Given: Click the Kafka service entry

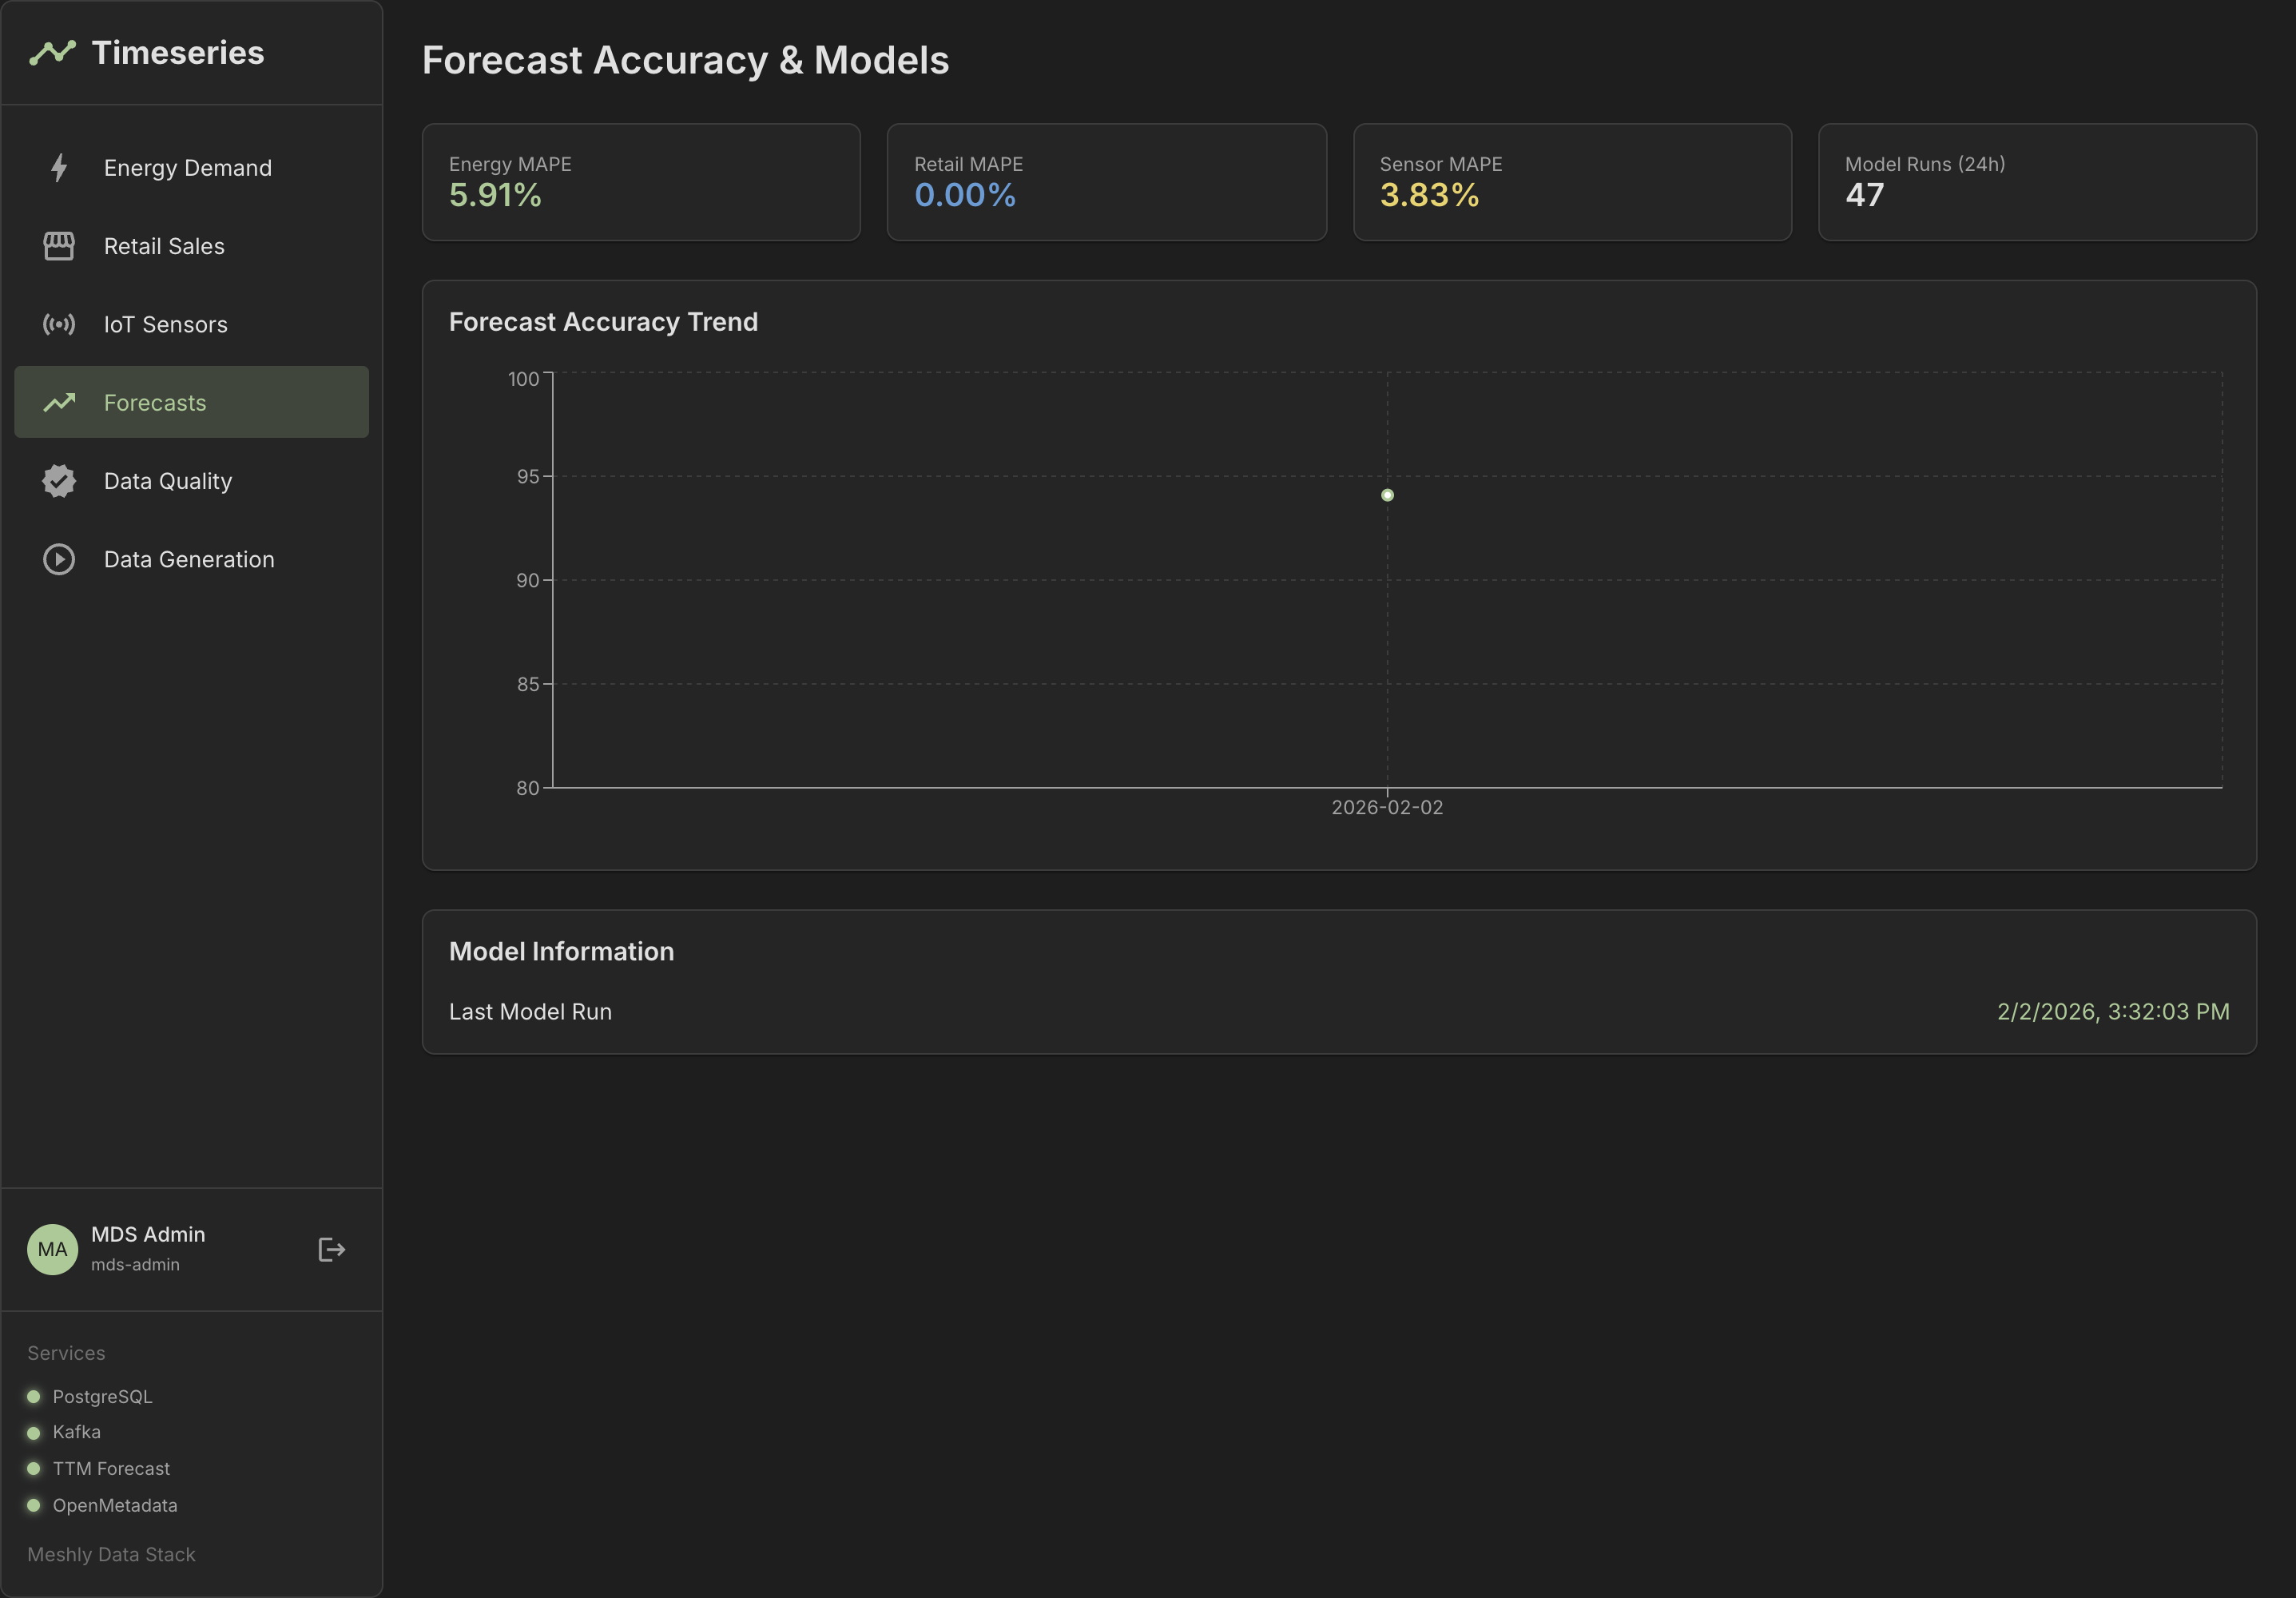Looking at the screenshot, I should pos(77,1432).
